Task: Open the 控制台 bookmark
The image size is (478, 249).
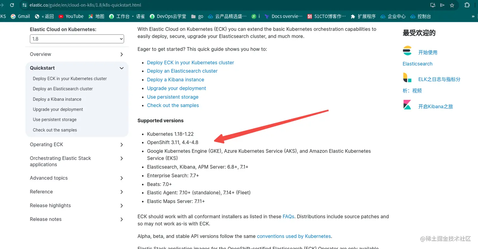Action: [420, 16]
